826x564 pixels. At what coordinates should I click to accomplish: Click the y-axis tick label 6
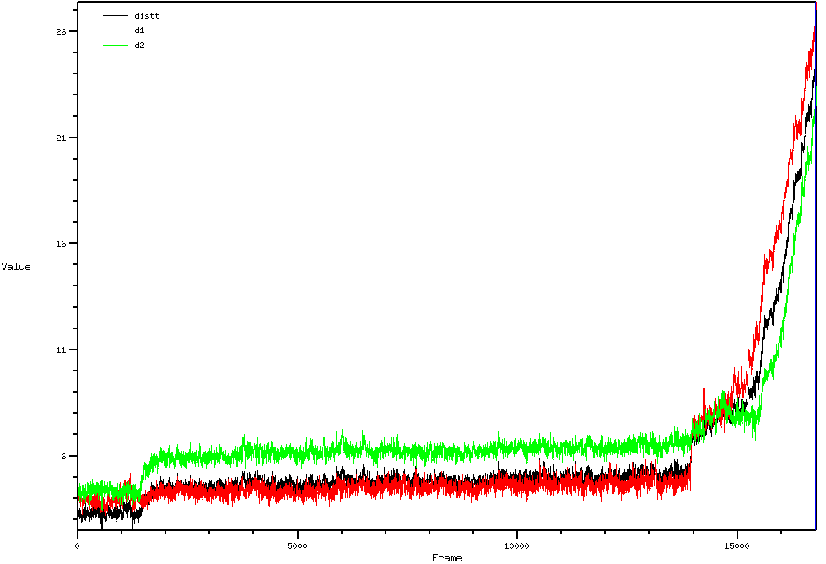64,456
